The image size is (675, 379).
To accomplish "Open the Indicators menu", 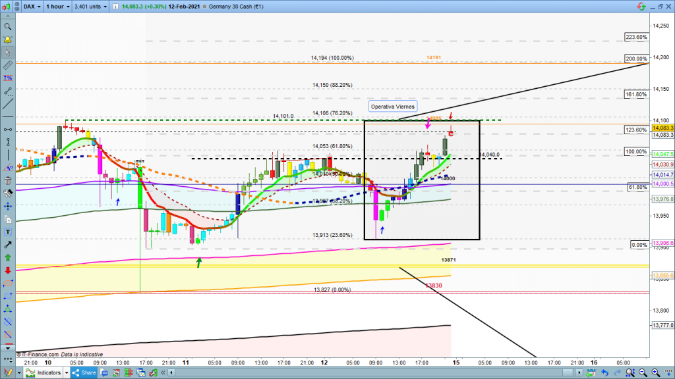I will click(x=45, y=373).
